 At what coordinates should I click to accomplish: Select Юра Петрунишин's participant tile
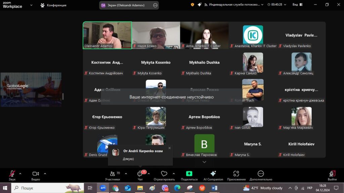pos(156,117)
